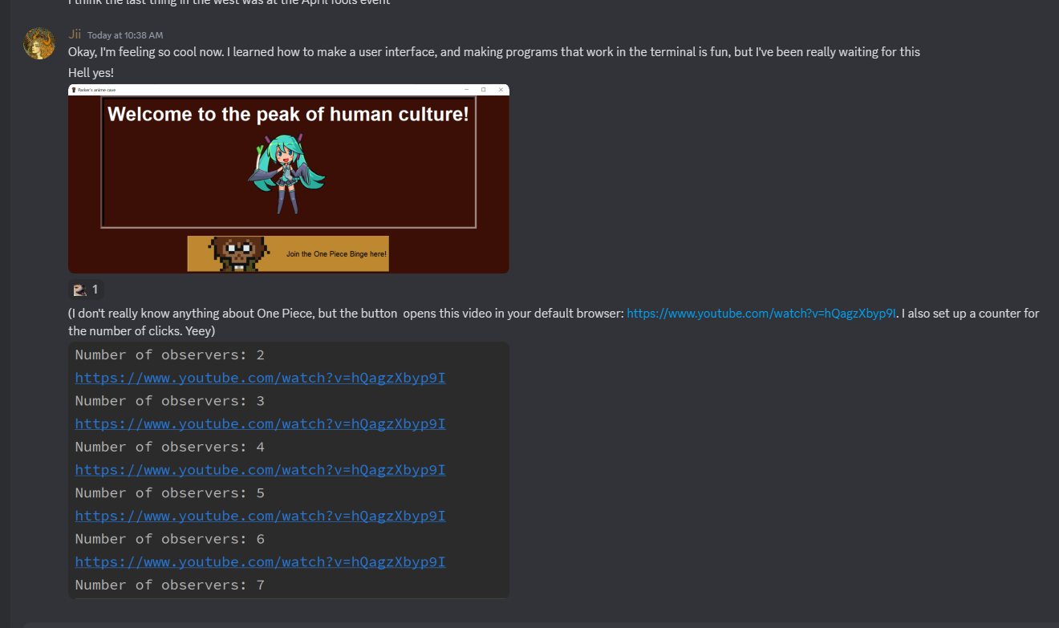
Task: Click the close X in the embedded window
Action: tap(501, 90)
